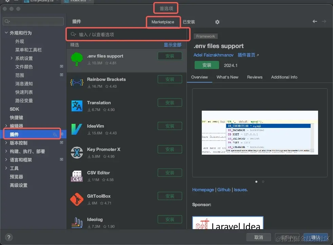Select 高级设置 in settings tree
The width and height of the screenshot is (333, 245).
[x=18, y=185]
